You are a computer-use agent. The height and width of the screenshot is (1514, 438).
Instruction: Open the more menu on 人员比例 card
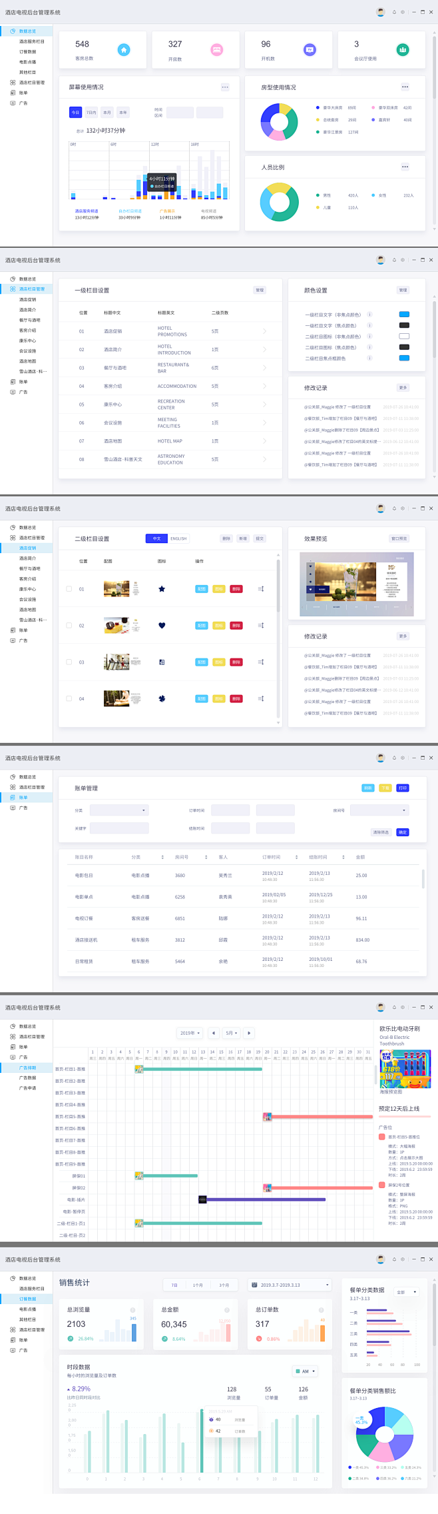click(x=405, y=167)
